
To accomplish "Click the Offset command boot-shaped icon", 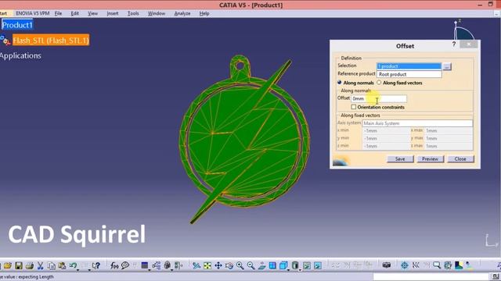I will [460, 265].
